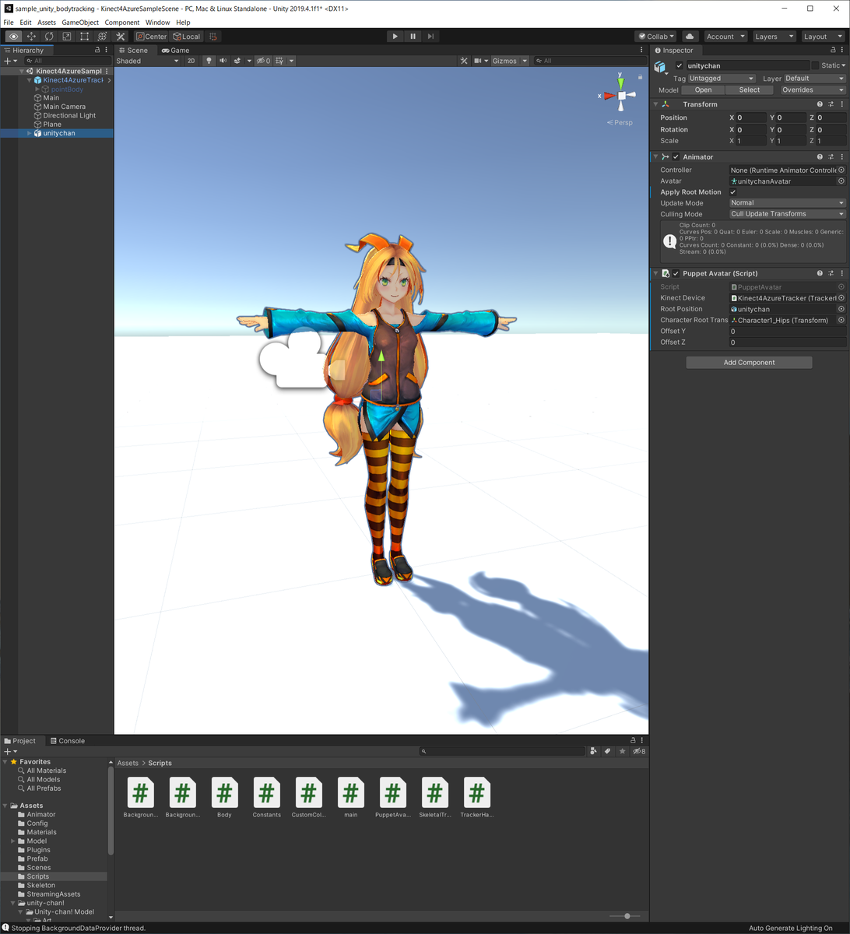Viewport: 850px width, 934px height.
Task: Open the custom editor tools
Action: pos(121,37)
